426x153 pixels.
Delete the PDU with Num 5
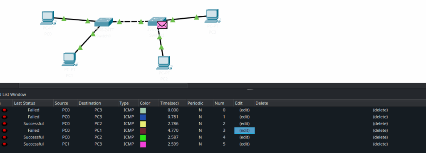point(380,144)
